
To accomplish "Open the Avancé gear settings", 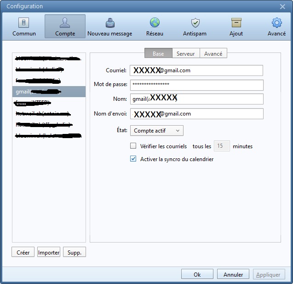I will coord(276,27).
